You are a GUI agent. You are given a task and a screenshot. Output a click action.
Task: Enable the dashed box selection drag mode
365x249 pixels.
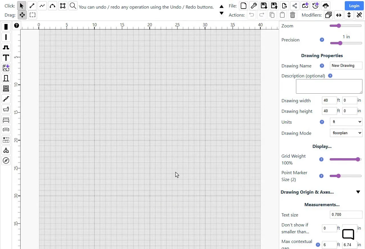coord(33,15)
